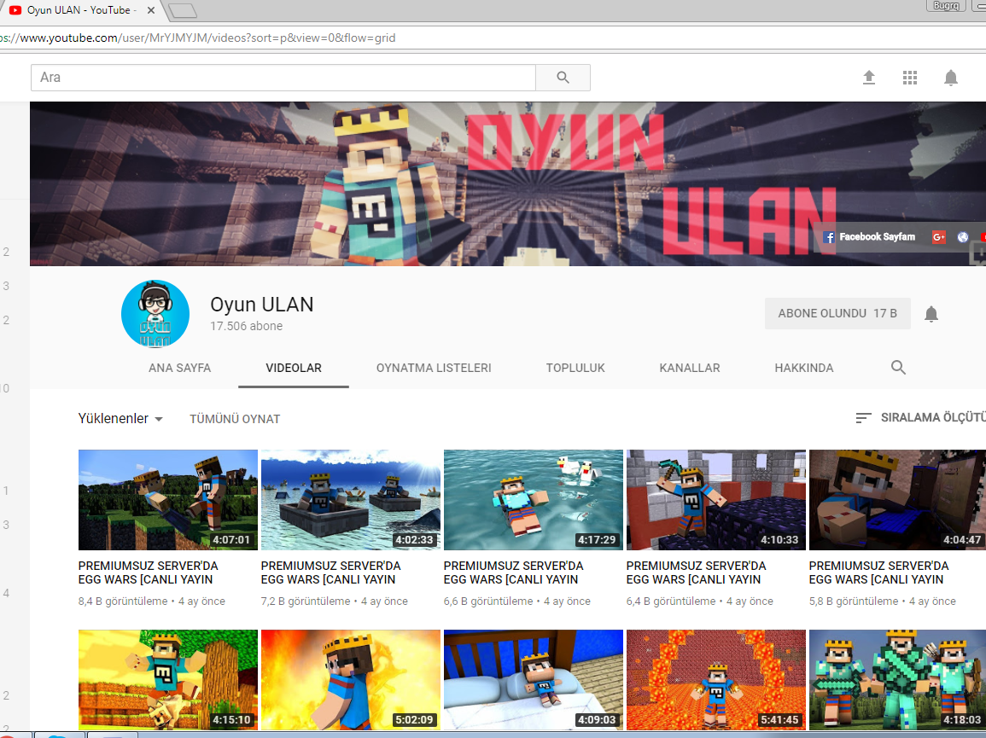The image size is (986, 738).
Task: Click the ABONE OLUNDU 17 B button
Action: (x=837, y=313)
